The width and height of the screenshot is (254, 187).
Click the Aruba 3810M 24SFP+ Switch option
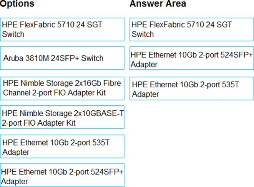[62, 58]
